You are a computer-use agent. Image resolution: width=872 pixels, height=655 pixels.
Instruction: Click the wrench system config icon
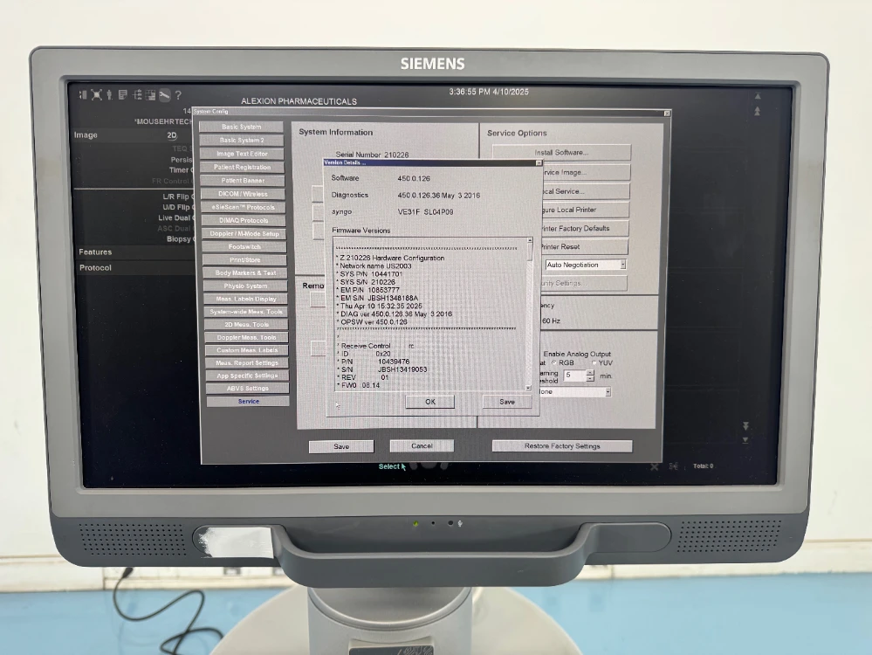click(x=163, y=95)
